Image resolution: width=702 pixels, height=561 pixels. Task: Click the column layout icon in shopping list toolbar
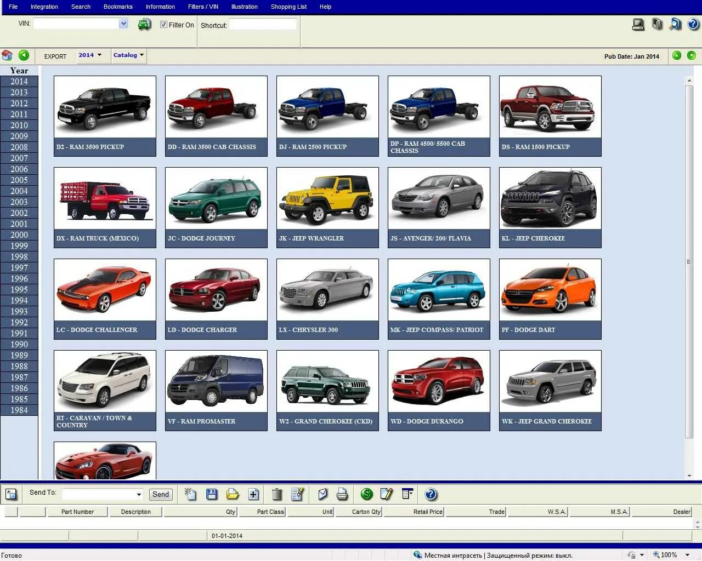pos(407,494)
